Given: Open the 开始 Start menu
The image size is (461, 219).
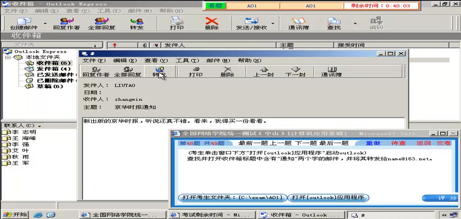Looking at the screenshot, I should click(x=15, y=215).
